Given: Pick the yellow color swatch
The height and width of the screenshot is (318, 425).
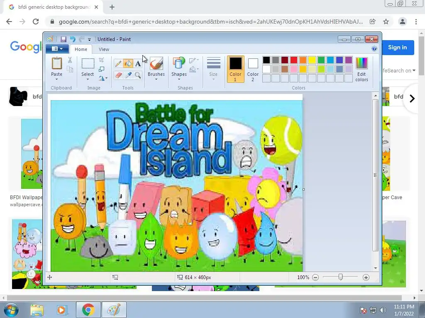Looking at the screenshot, I should (x=312, y=60).
